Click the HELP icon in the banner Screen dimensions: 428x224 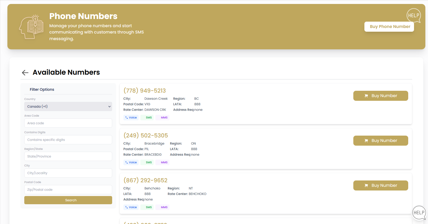[x=413, y=15]
